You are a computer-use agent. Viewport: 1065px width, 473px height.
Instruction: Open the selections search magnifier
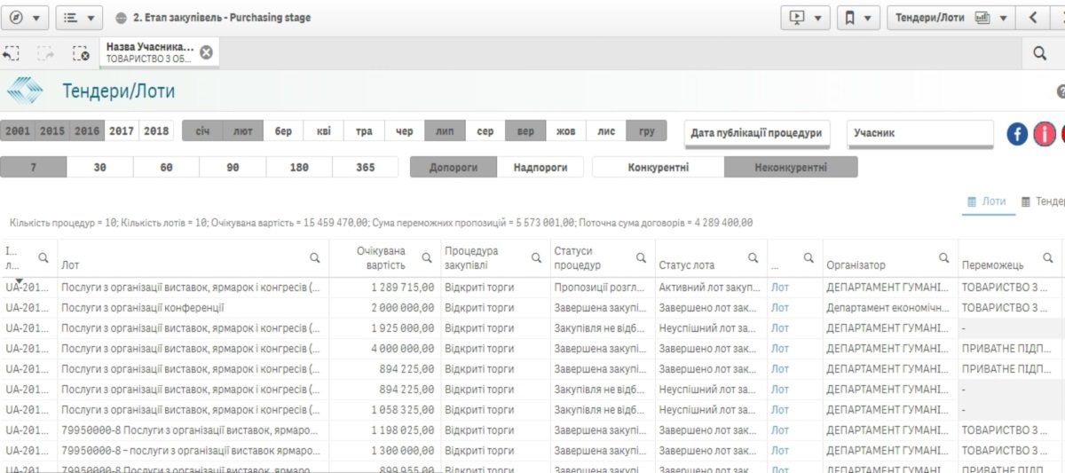point(1039,54)
